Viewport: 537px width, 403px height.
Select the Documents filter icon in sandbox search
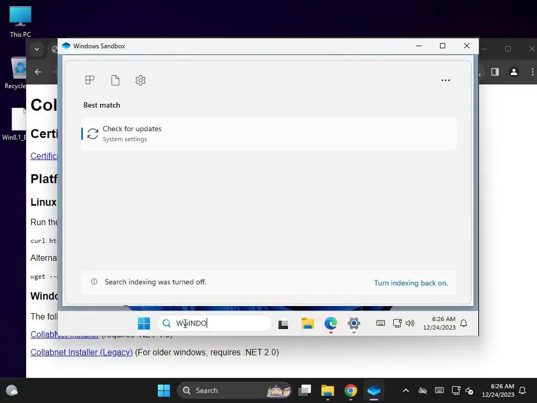pos(115,80)
